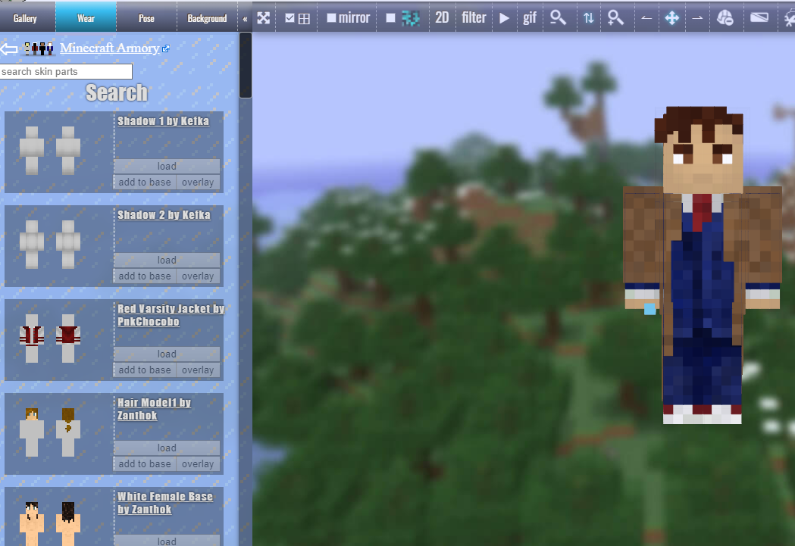Open the Background tab
The image size is (795, 546).
[x=208, y=18]
